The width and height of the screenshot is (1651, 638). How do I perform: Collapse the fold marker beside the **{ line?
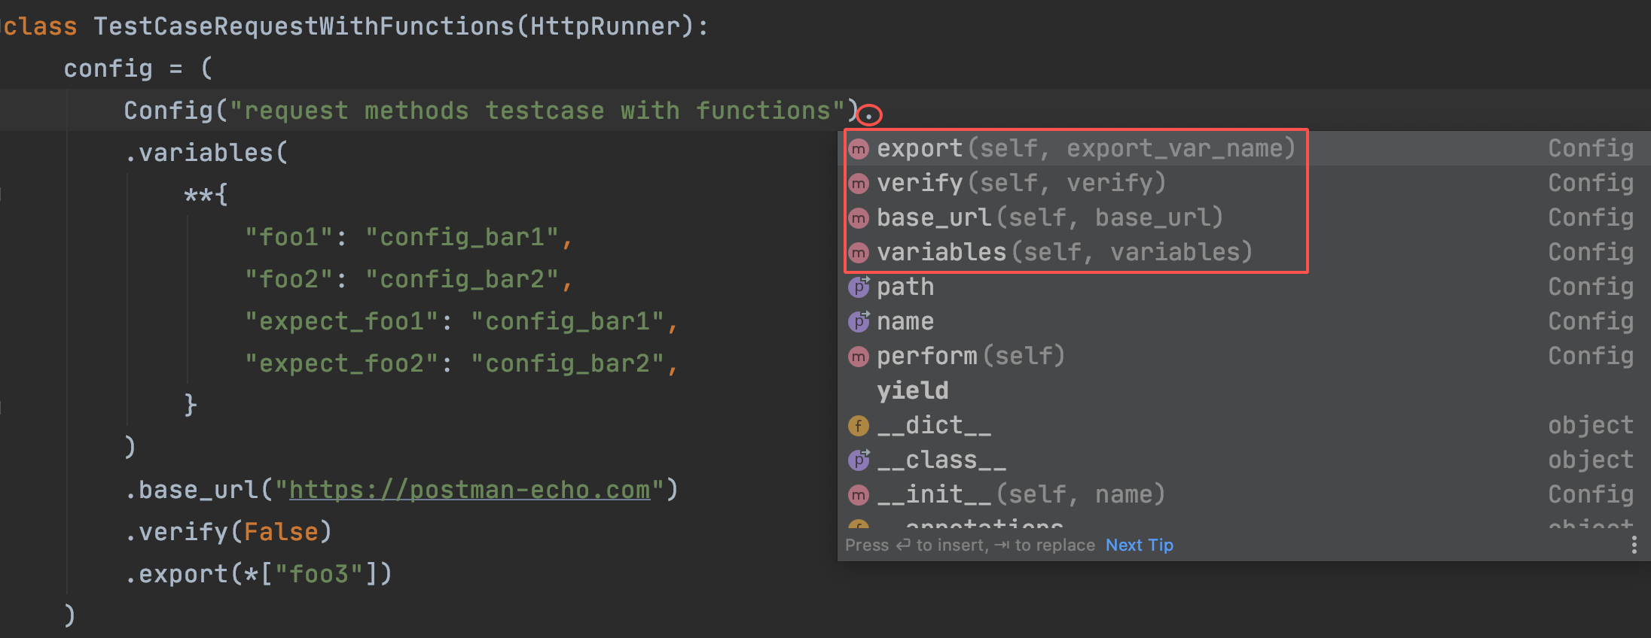pyautogui.click(x=2, y=196)
